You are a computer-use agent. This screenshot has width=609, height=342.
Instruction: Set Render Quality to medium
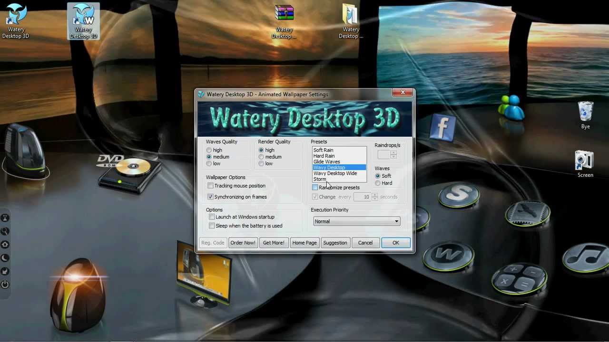[x=261, y=157]
